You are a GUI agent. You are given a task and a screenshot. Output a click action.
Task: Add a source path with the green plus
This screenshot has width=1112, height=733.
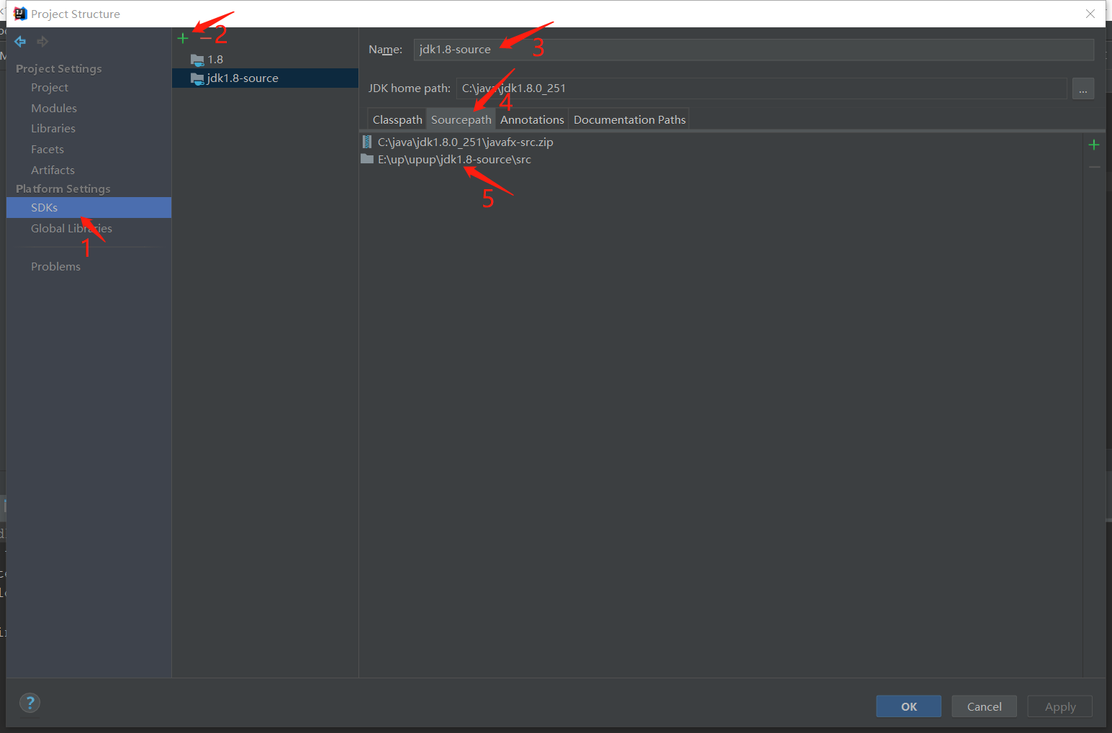[x=1094, y=145]
